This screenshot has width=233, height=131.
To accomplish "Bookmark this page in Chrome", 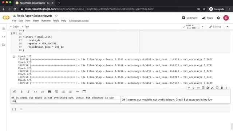I will [204, 9].
